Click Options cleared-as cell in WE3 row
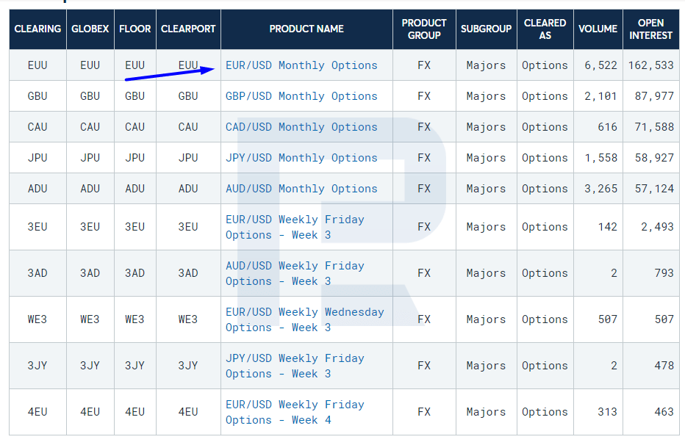Screen dimensions: 685x445 point(545,319)
